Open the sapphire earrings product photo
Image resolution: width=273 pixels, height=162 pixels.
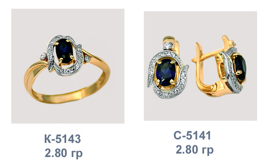coord(200,66)
